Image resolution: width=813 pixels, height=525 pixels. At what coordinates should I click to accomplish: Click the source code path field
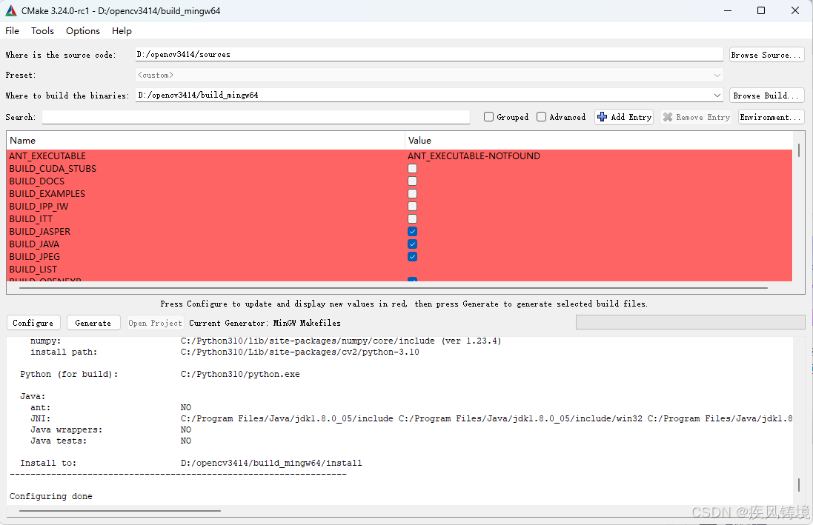point(429,54)
